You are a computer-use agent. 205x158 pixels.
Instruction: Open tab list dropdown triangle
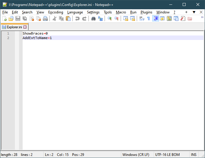(x=194, y=12)
